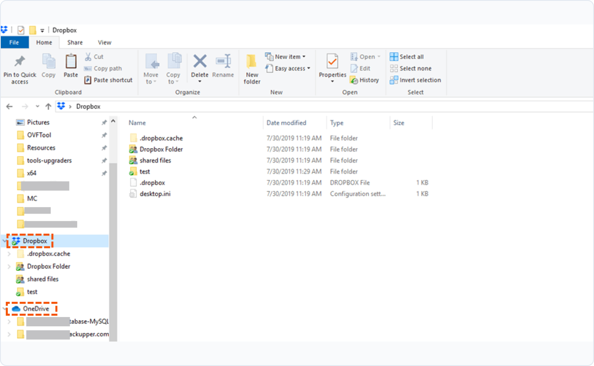
Task: Click Paste shortcut command
Action: [x=108, y=80]
